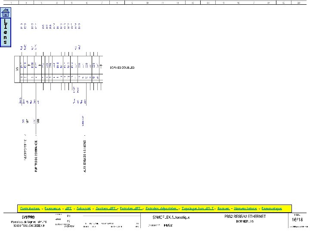Viewport: 310px width, 232px height.
Task: Jump to Entrées API
Action: (x=130, y=208)
